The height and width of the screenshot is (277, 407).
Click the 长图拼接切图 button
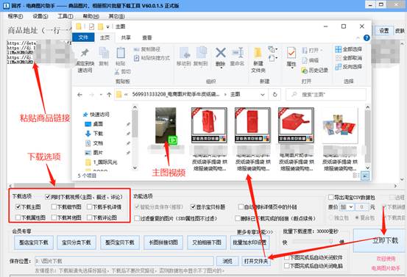(163, 242)
